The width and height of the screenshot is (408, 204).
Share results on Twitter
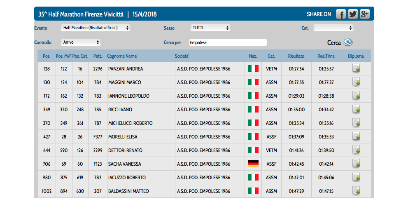(353, 14)
